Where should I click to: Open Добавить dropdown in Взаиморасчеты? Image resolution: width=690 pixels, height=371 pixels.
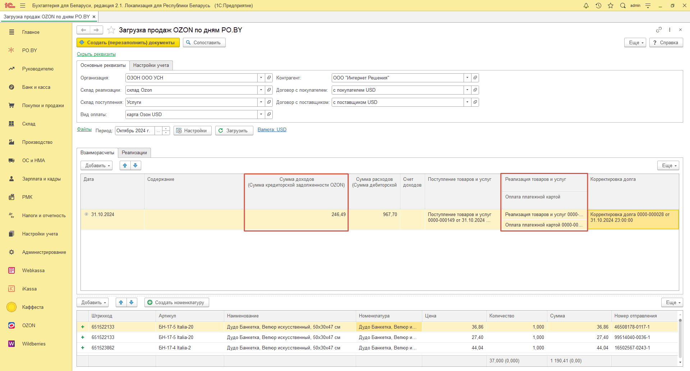97,165
